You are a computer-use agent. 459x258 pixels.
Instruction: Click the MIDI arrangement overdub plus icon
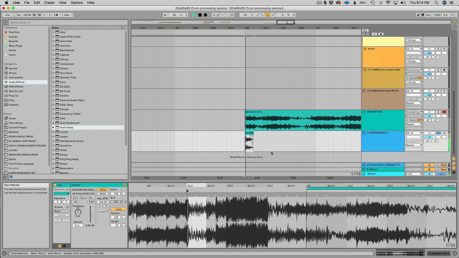(x=214, y=15)
